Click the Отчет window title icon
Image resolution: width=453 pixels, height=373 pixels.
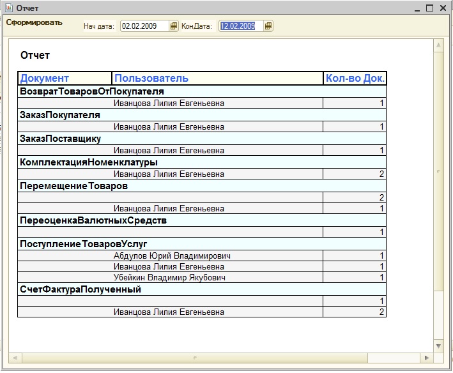tap(9, 8)
